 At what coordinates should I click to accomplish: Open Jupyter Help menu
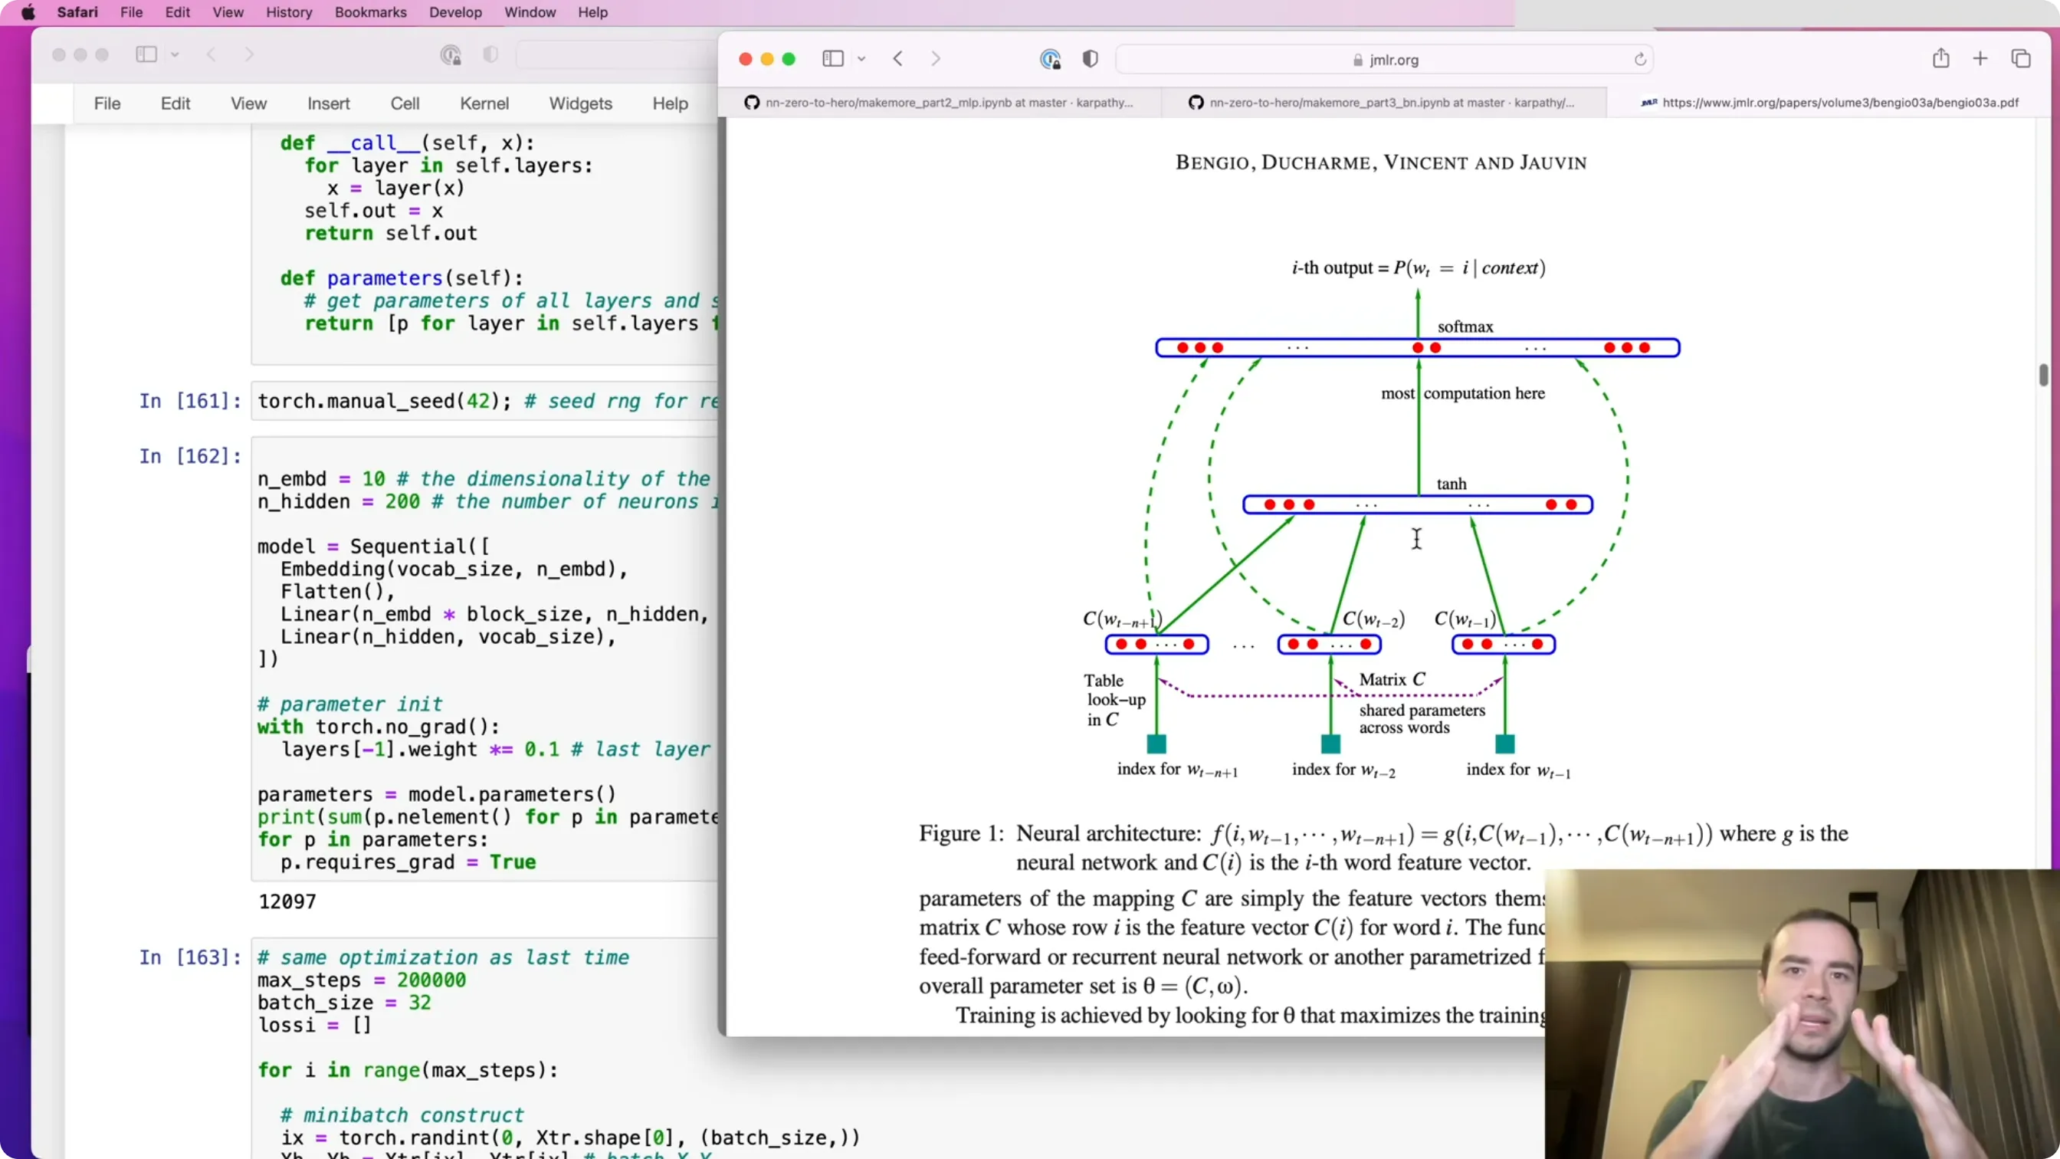click(x=670, y=103)
